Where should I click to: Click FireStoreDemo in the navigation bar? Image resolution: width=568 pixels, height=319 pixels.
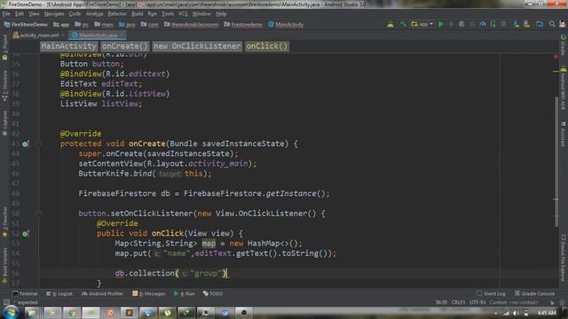26,25
